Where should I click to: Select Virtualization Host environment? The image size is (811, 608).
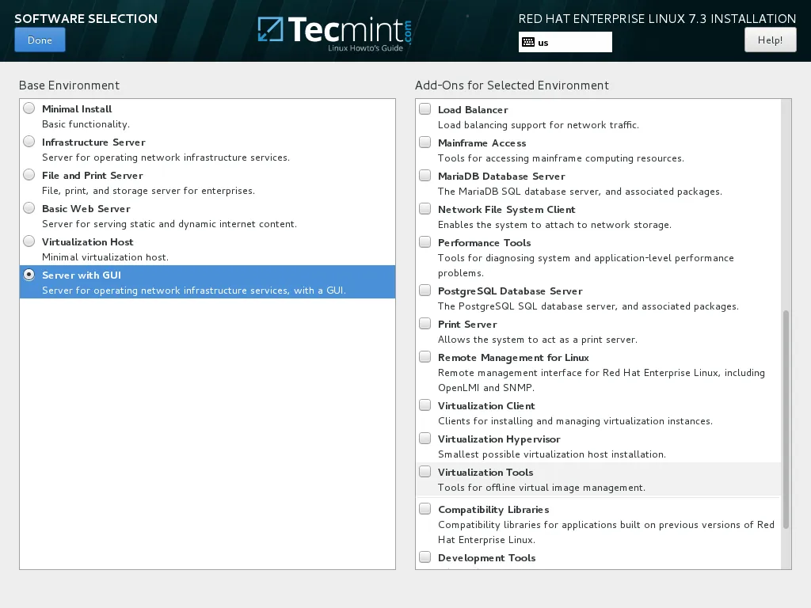click(x=29, y=241)
